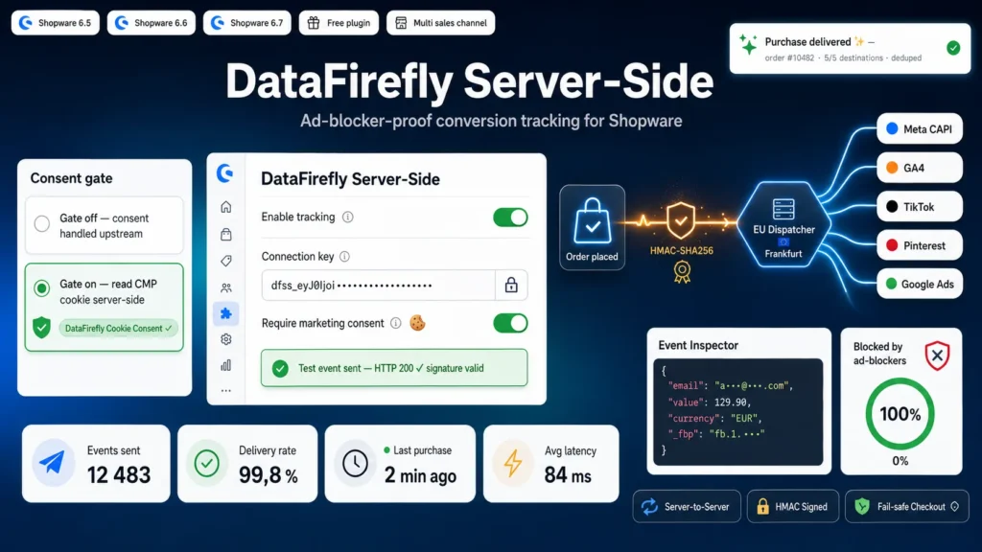Open the price tag sidebar icon
The height and width of the screenshot is (552, 982).
[226, 261]
